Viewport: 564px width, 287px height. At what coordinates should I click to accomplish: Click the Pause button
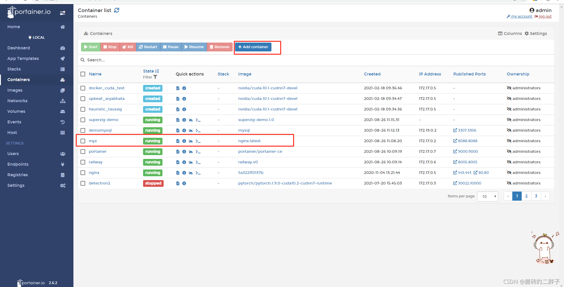tap(171, 47)
